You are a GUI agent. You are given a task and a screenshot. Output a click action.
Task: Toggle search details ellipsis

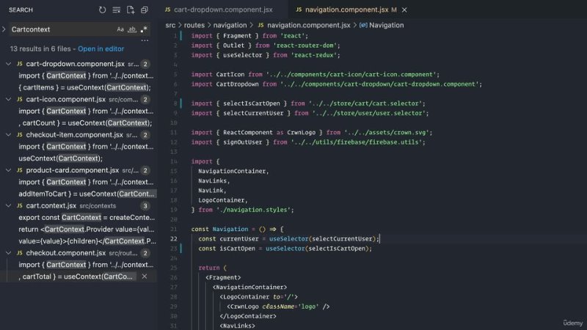tap(145, 40)
